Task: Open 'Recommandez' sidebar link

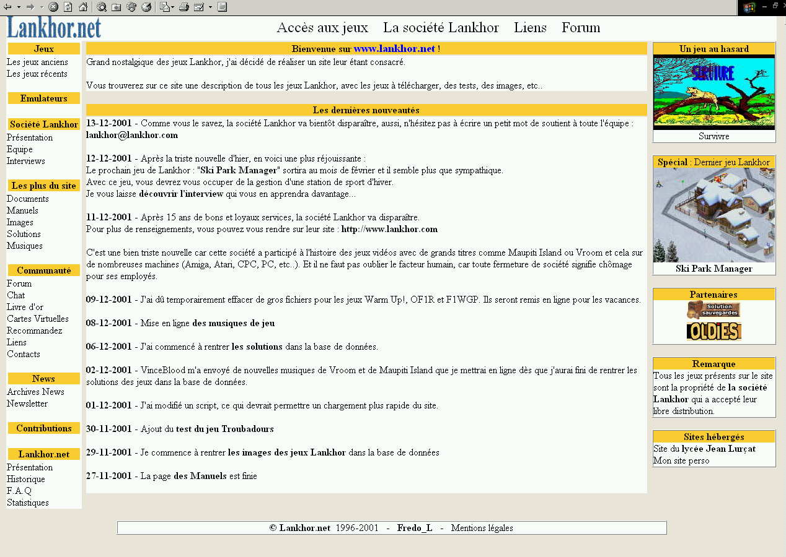Action: [35, 330]
